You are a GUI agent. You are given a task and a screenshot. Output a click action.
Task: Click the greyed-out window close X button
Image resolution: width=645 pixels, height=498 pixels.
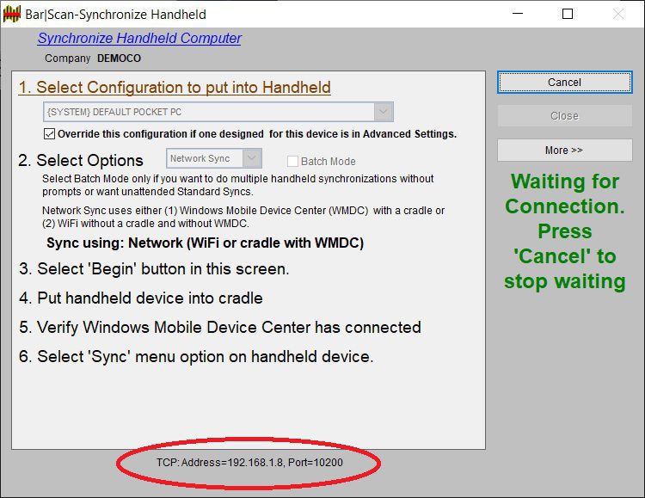click(x=618, y=14)
